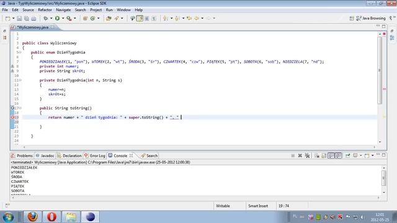The image size is (397, 223).
Task: Click the editor vertical scrollbar thumb
Action: (x=380, y=70)
